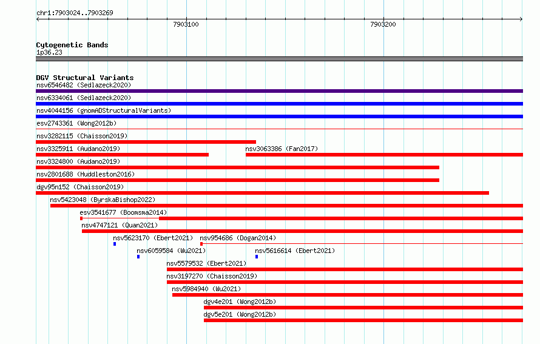Image resolution: width=540 pixels, height=344 pixels.
Task: Open nsv5616614 (Ebert2021) label
Action: click(295, 251)
